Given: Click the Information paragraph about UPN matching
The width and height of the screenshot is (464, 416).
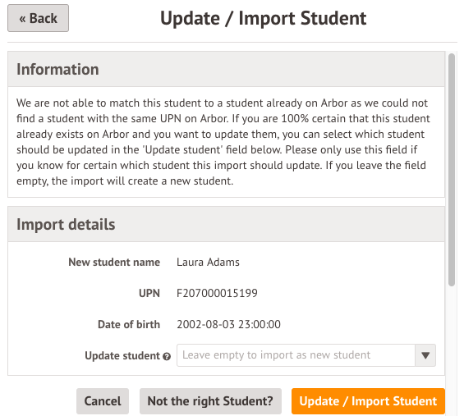Looking at the screenshot, I should (223, 142).
